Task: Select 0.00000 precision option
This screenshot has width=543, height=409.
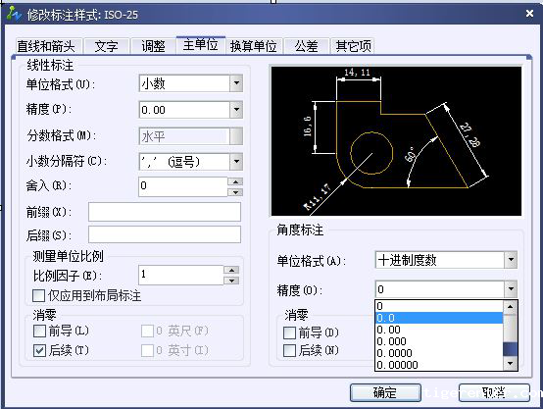Action: click(x=439, y=365)
